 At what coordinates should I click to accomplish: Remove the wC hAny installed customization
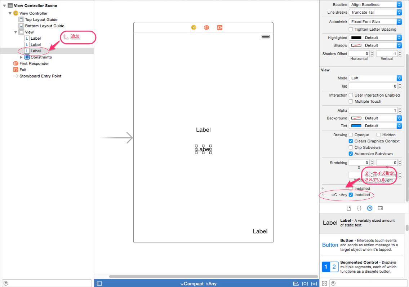click(x=323, y=195)
